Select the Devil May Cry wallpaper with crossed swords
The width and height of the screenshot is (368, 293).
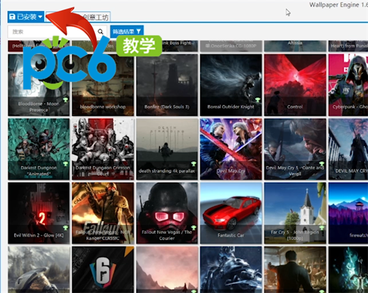(x=231, y=149)
